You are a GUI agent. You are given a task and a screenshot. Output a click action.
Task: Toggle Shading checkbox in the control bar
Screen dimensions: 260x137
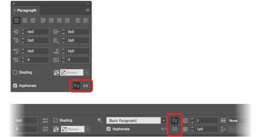[55, 120]
